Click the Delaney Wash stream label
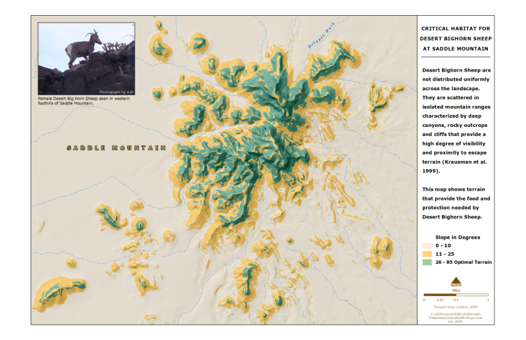The height and width of the screenshot is (340, 526). [x=321, y=36]
